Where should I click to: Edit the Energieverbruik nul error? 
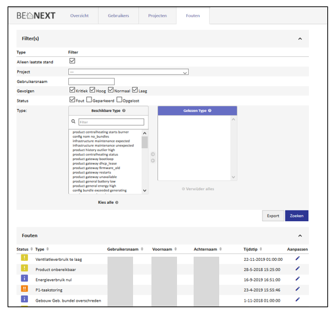pos(298,279)
